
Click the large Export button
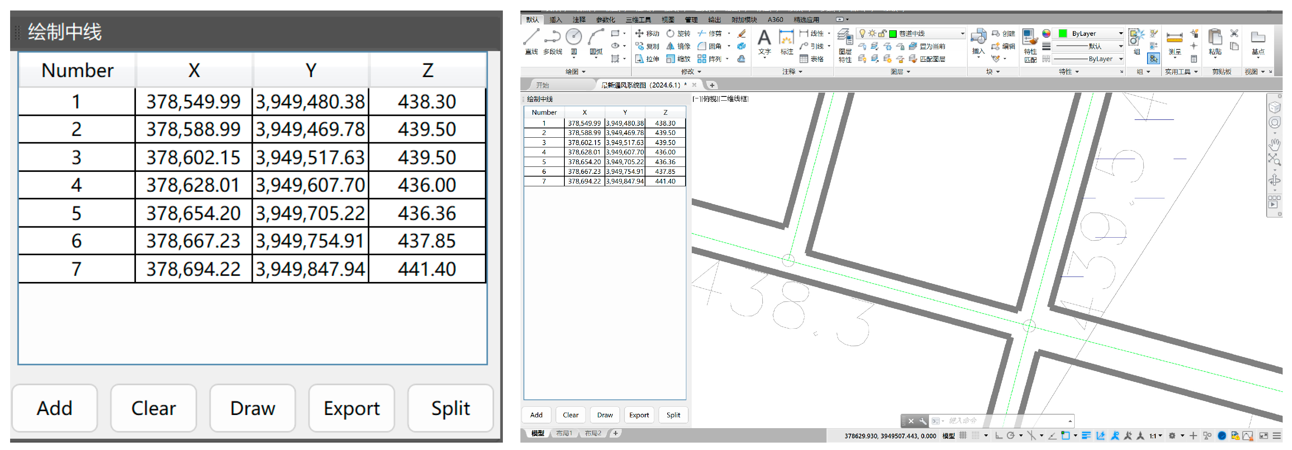click(x=351, y=408)
